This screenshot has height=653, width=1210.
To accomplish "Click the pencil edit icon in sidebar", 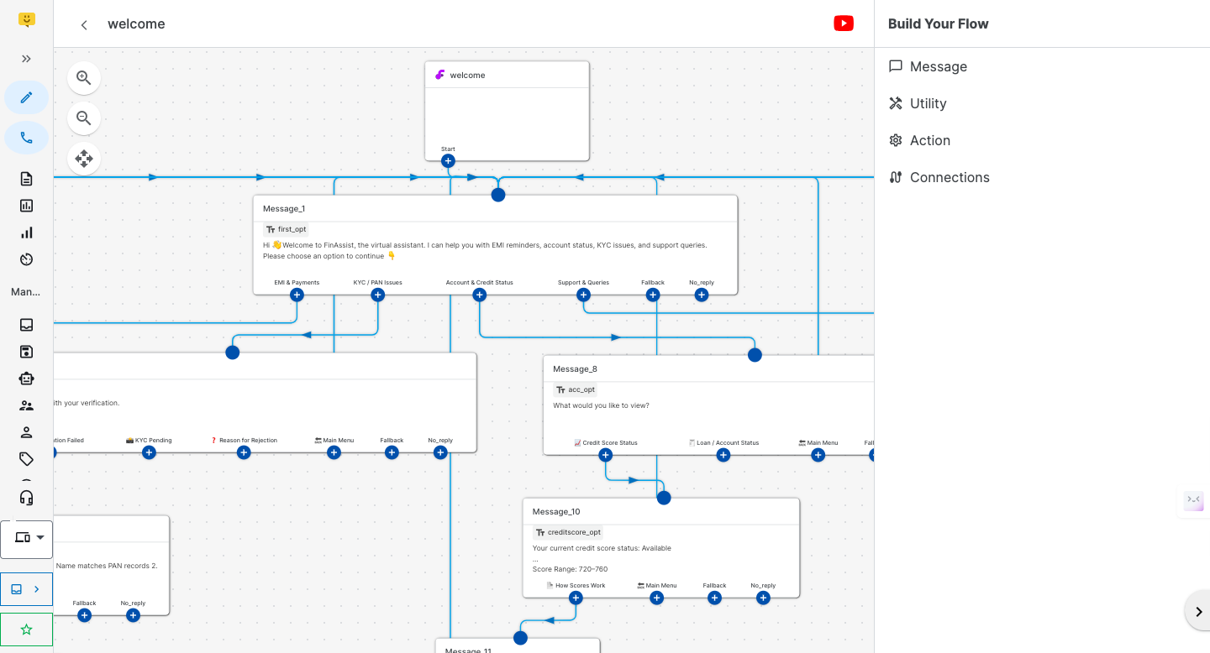I will pyautogui.click(x=26, y=97).
